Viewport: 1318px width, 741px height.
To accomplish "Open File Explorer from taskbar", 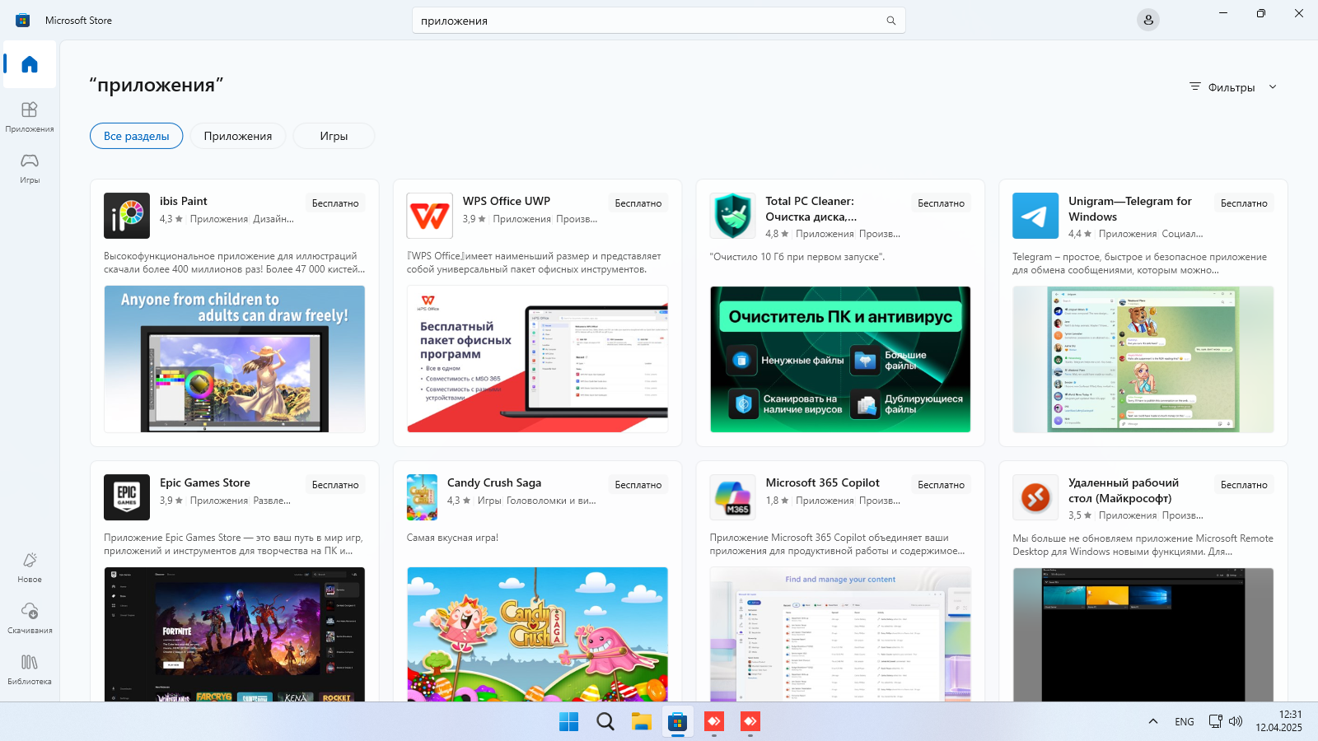I will 641,722.
